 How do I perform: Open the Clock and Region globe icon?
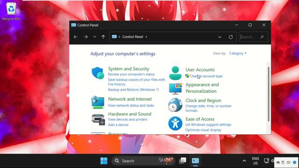175,105
